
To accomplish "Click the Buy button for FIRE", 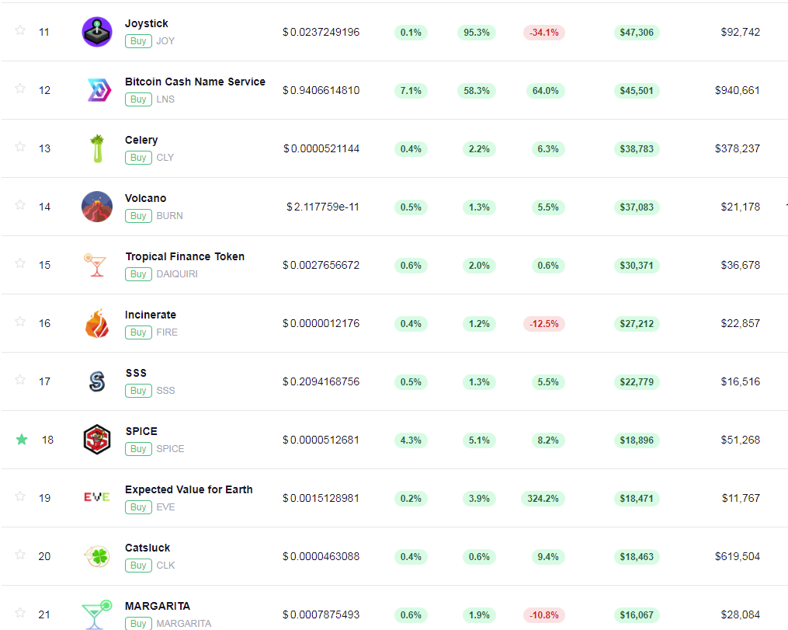I will tap(138, 332).
